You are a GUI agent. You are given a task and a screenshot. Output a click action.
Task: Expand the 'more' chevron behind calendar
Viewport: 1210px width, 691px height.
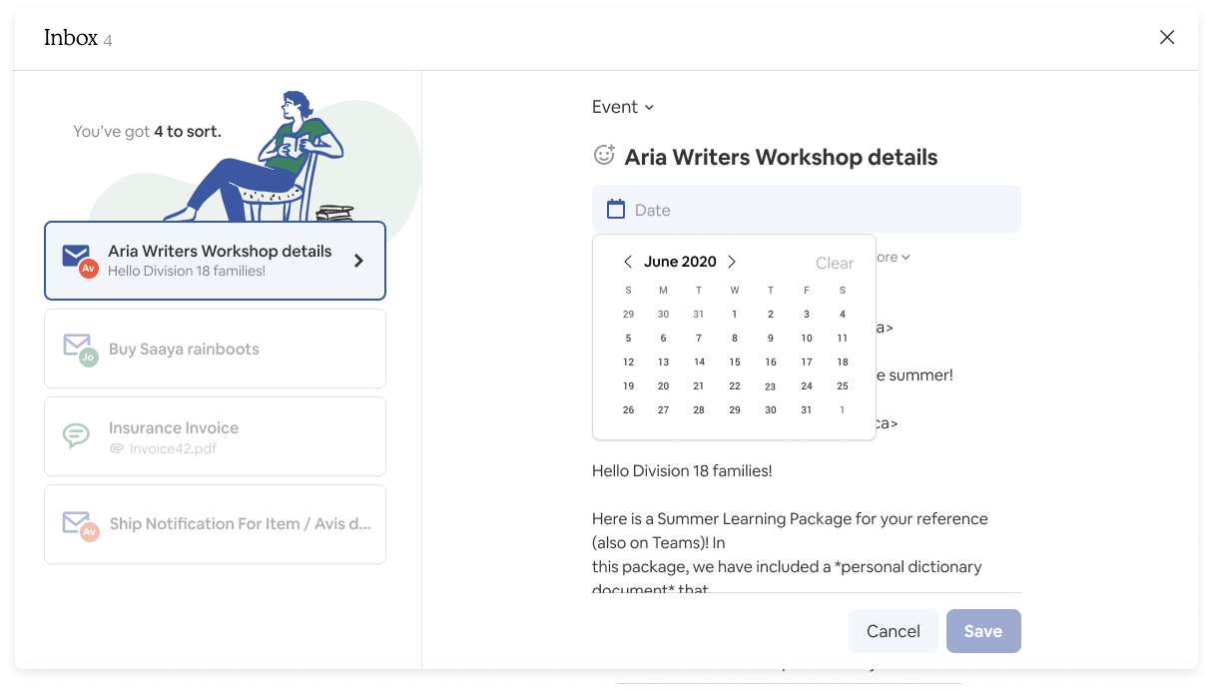pos(905,258)
